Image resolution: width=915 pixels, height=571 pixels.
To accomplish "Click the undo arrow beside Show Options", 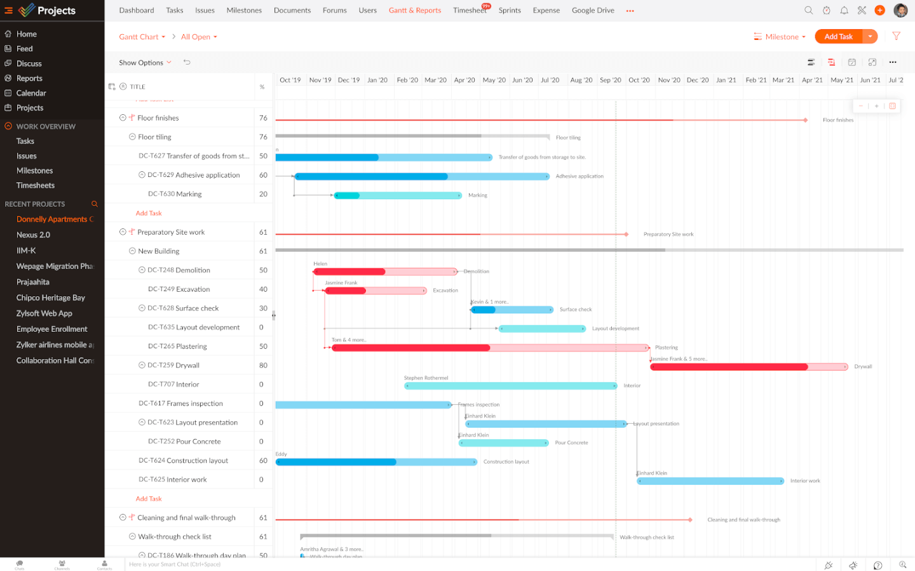I will pyautogui.click(x=187, y=62).
